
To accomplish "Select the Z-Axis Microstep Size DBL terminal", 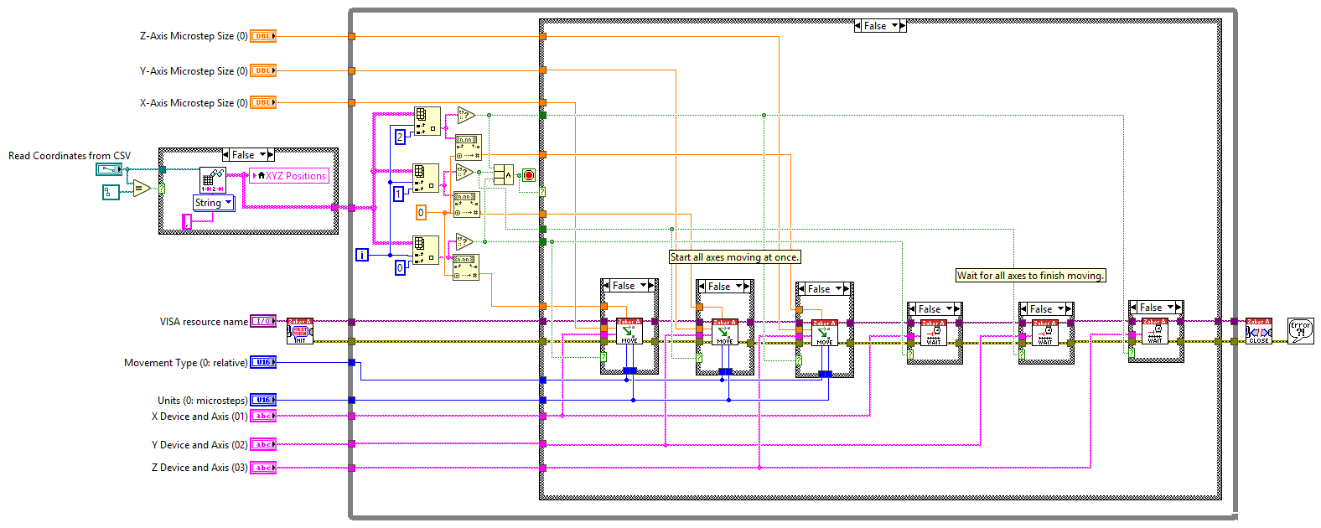I will pos(263,36).
